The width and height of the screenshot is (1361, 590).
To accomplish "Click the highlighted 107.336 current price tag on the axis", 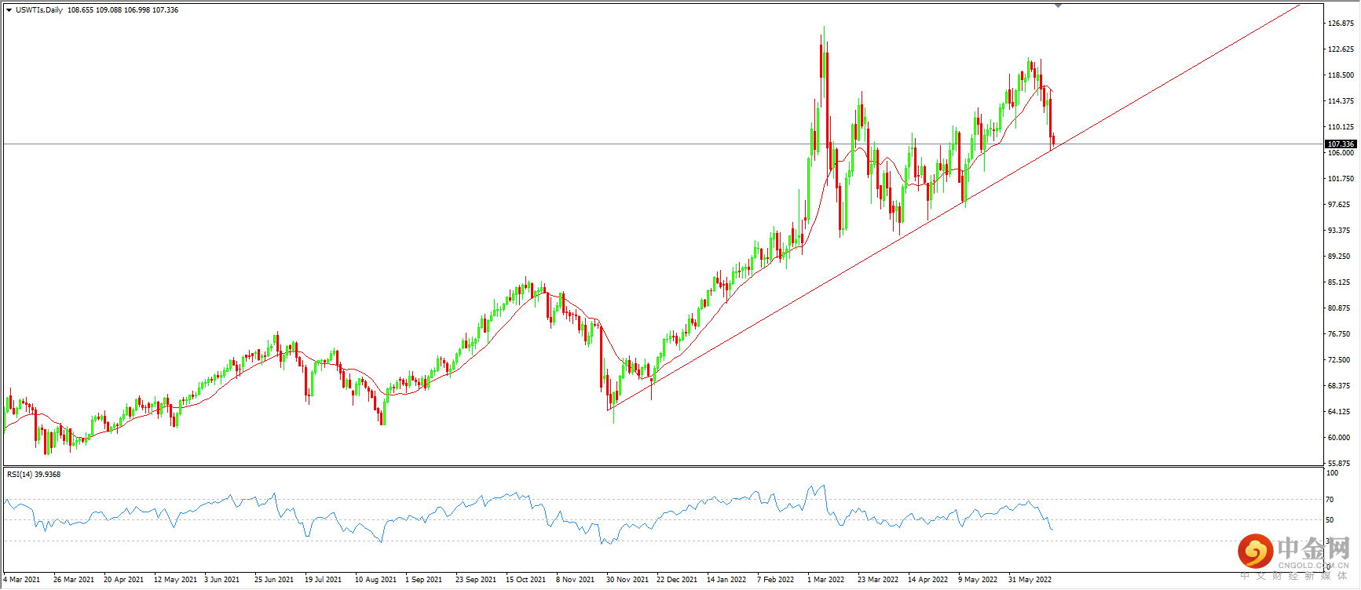I will (1341, 144).
